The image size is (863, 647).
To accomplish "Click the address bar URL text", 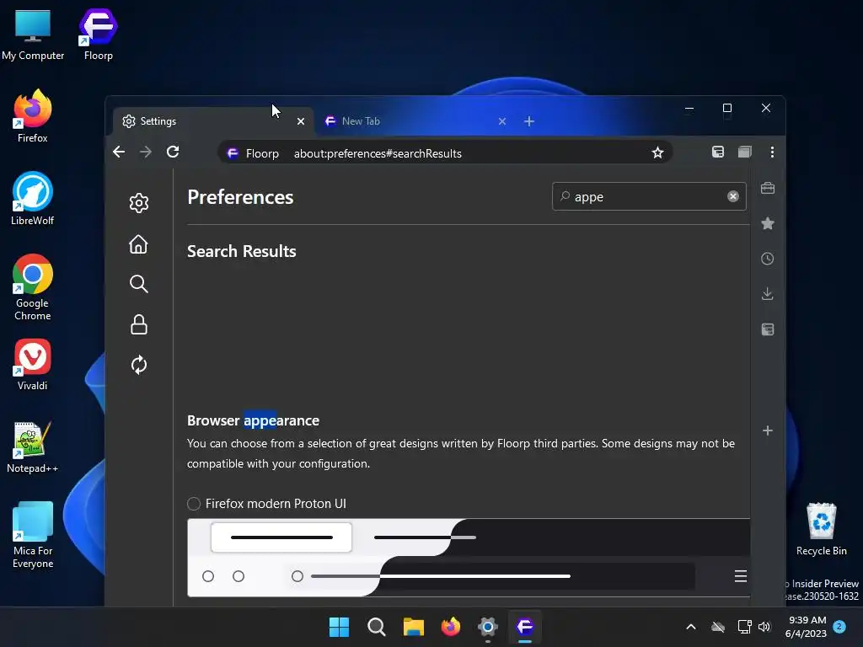I will (x=378, y=153).
